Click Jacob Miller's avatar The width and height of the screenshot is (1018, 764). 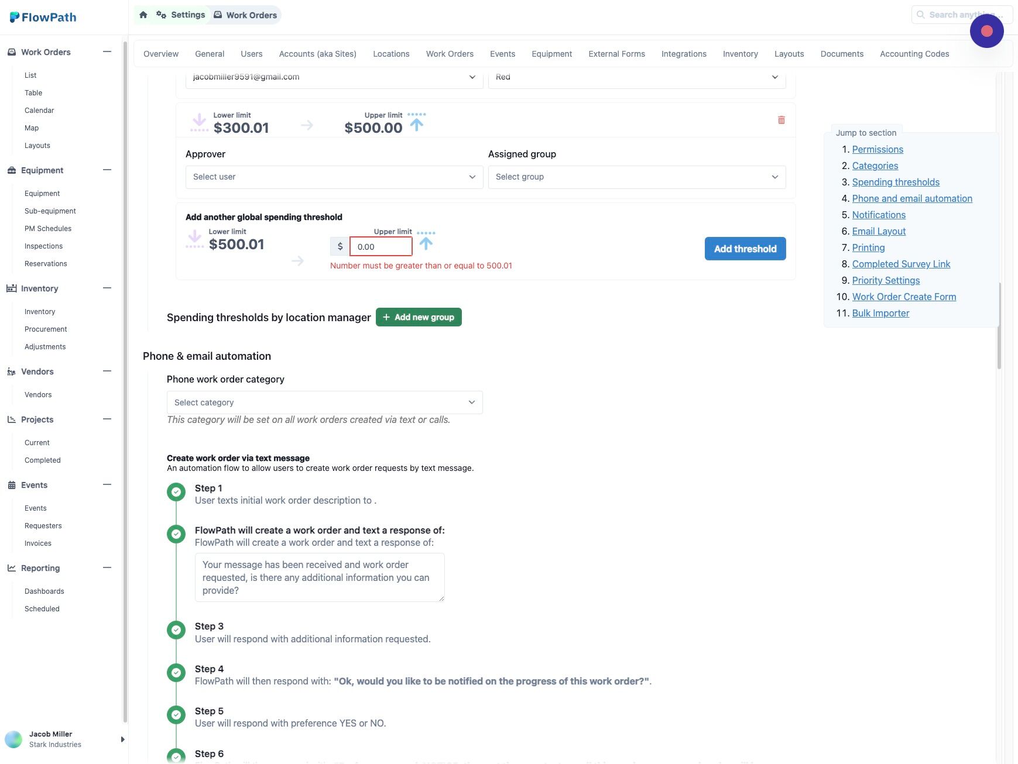tap(13, 739)
